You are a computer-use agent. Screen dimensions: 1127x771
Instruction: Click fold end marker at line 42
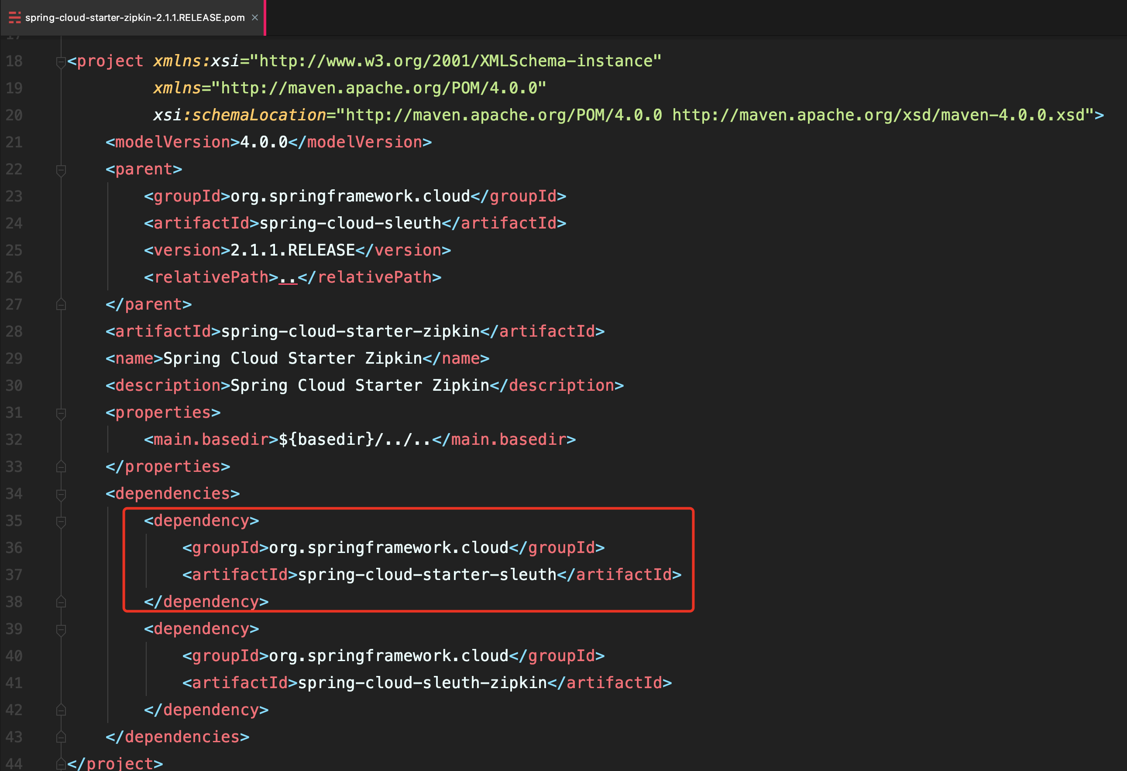[61, 710]
